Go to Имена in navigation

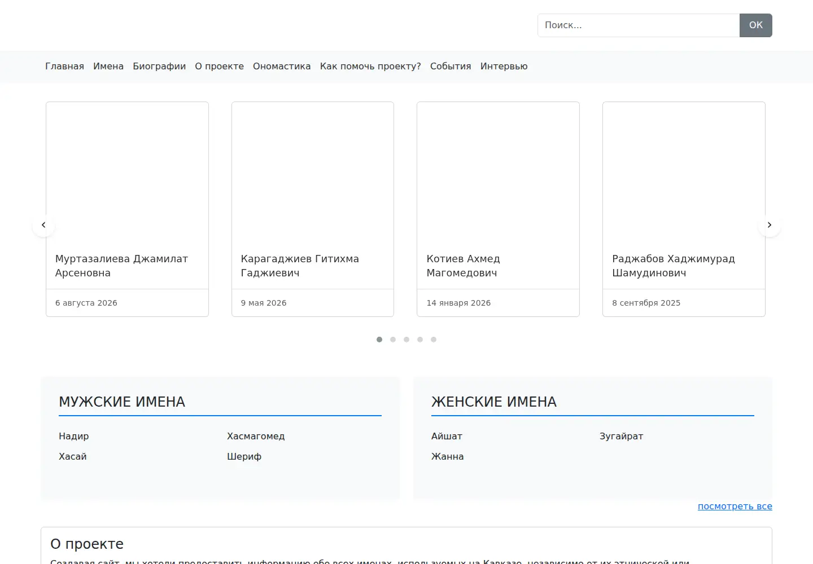(x=108, y=67)
